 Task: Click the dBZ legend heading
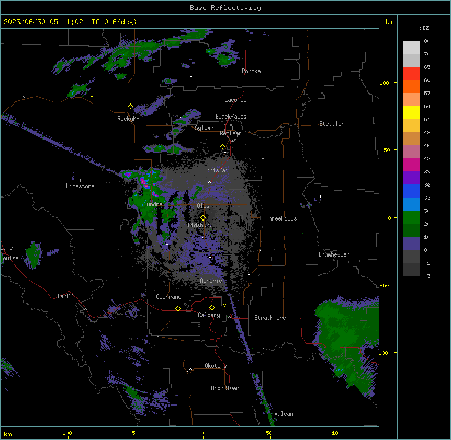pyautogui.click(x=424, y=28)
